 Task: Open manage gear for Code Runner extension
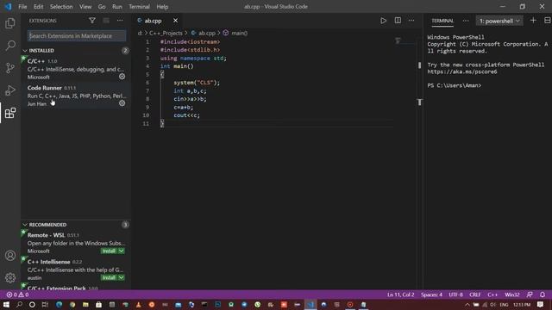(122, 103)
